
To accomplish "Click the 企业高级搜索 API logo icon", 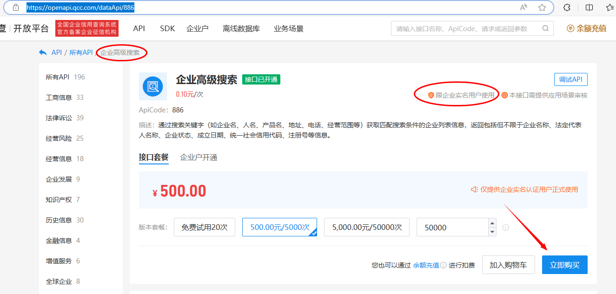I will pos(152,86).
